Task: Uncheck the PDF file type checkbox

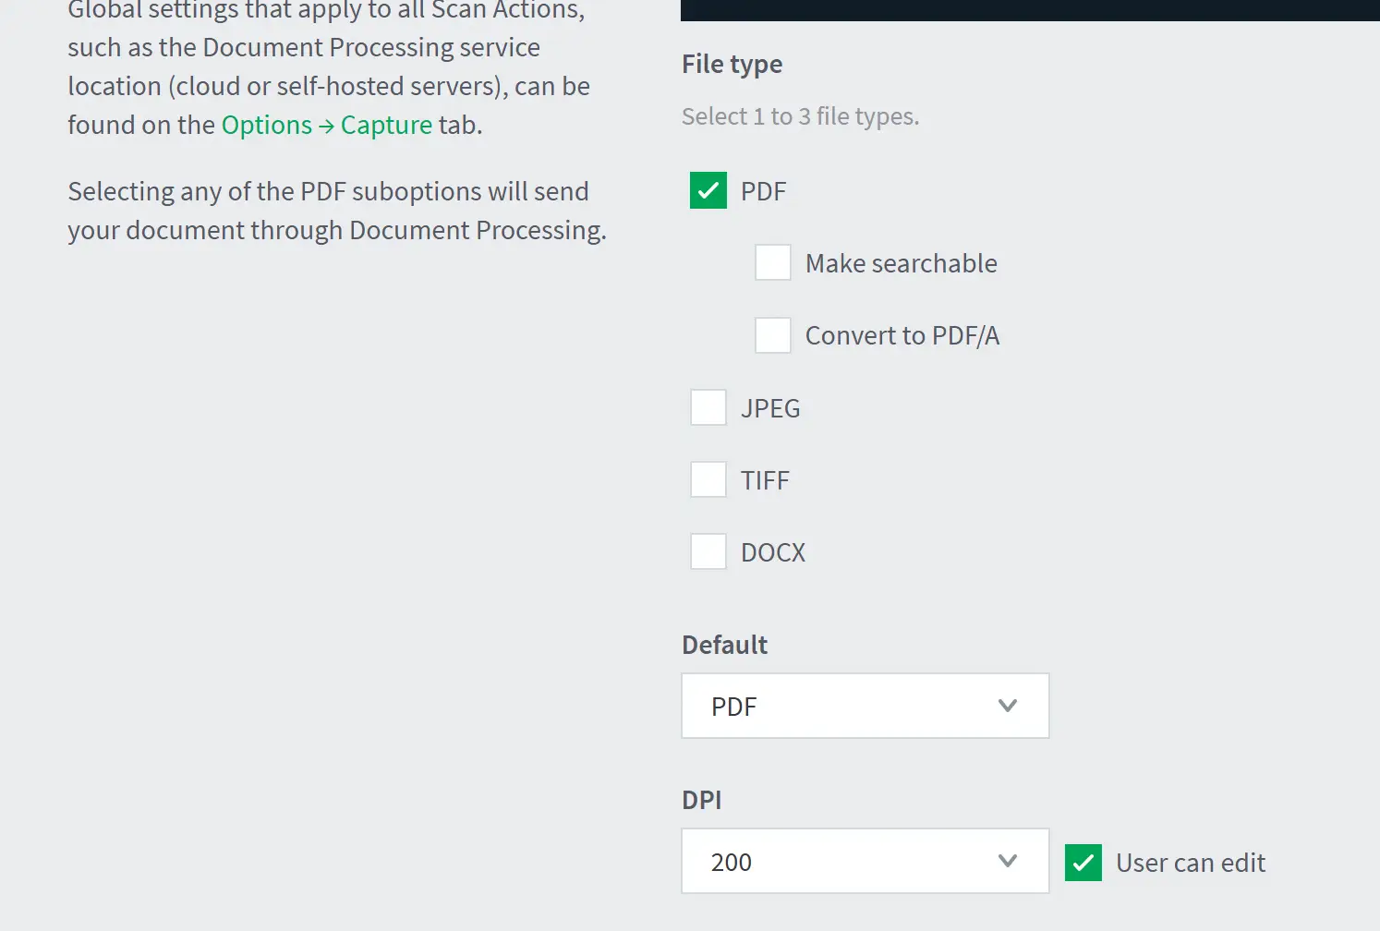Action: point(708,191)
